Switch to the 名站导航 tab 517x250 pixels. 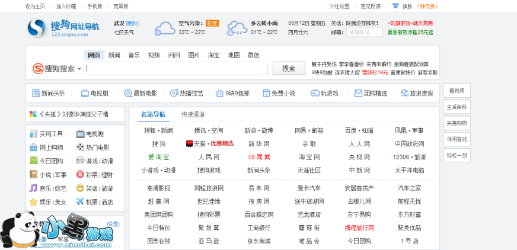154,114
